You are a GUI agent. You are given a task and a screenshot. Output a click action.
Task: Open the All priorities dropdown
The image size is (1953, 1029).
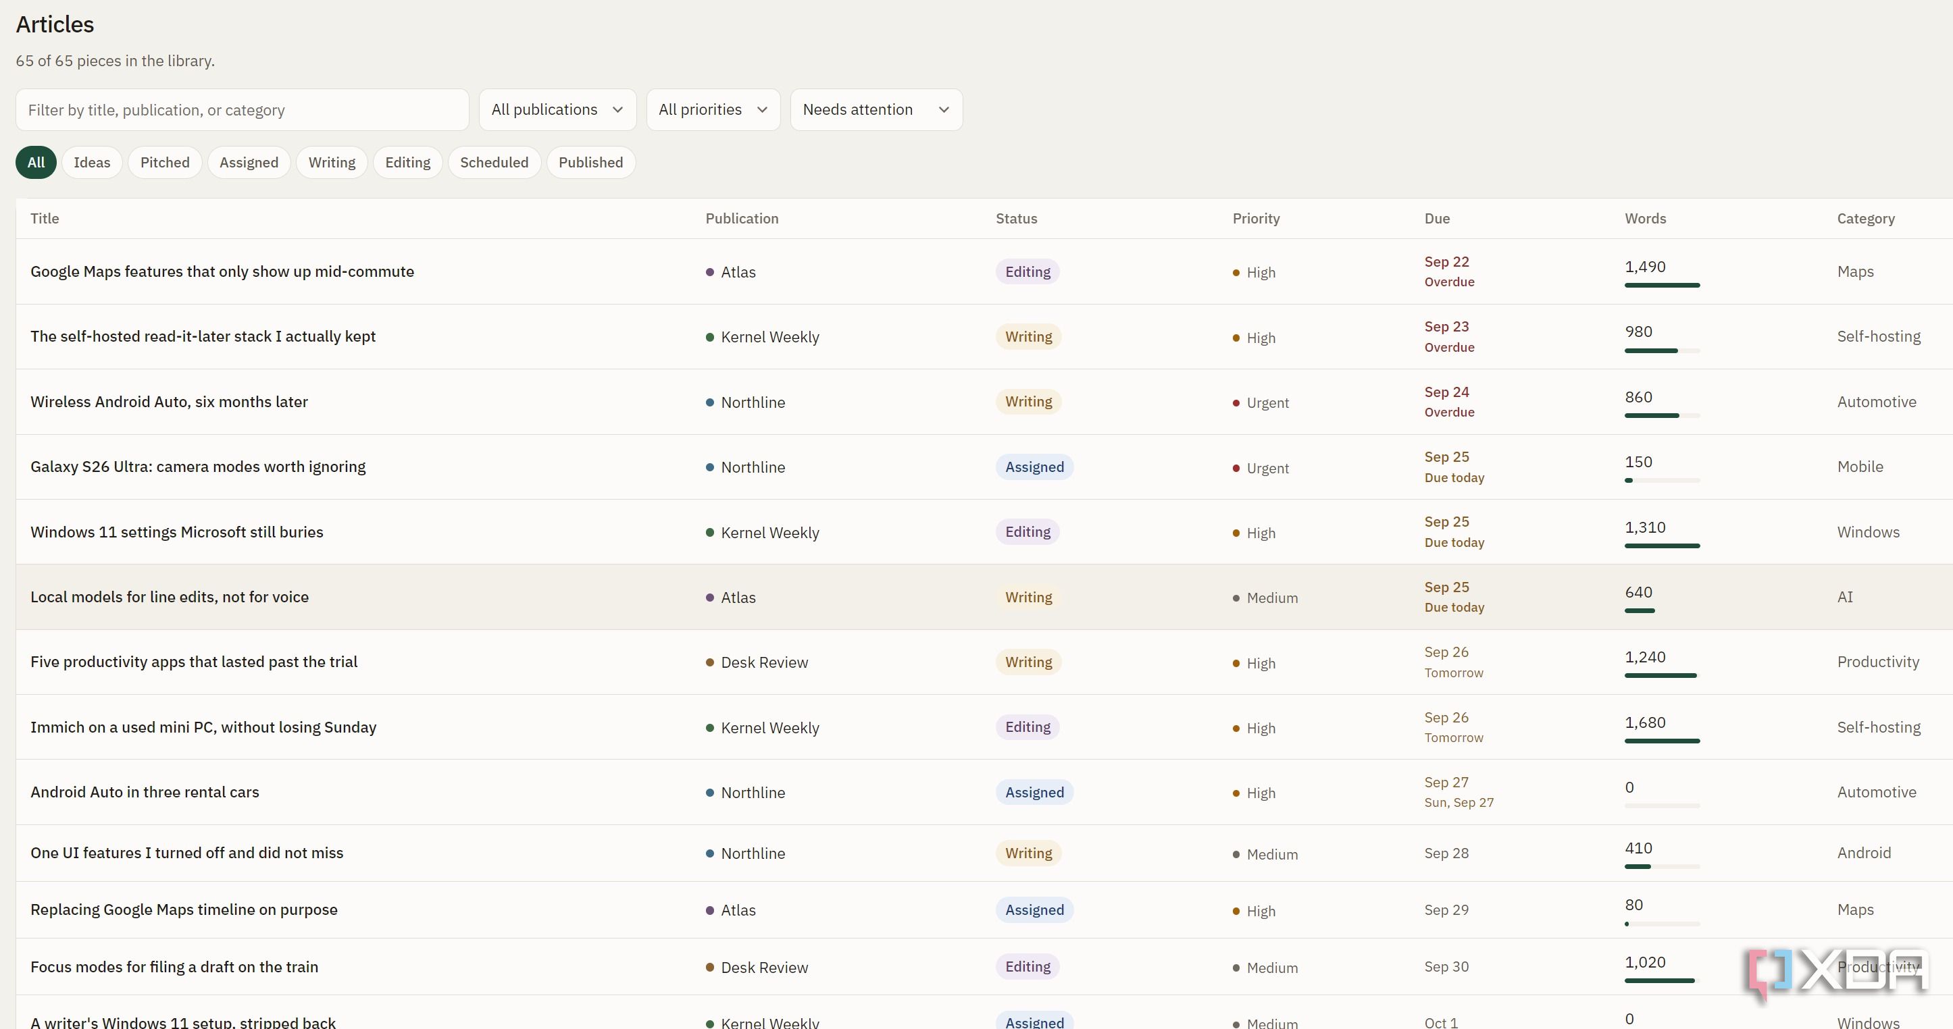(713, 110)
